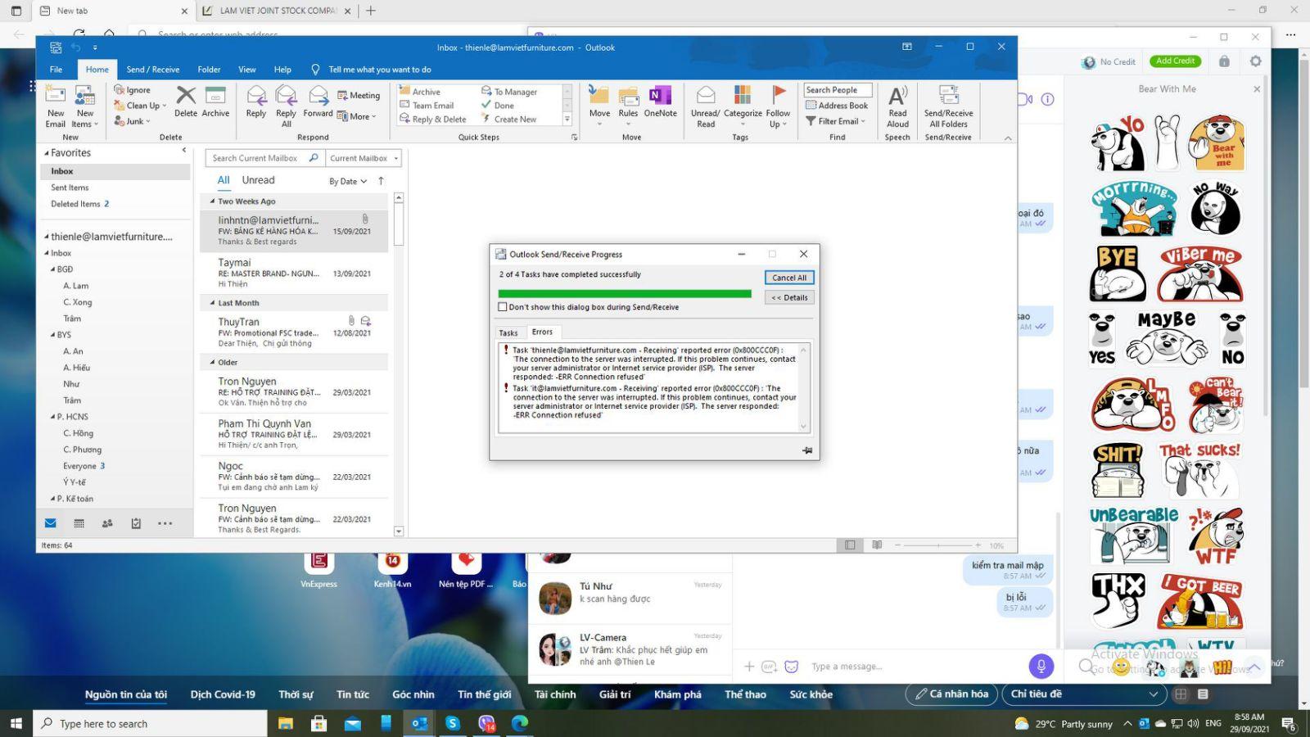
Task: Open Filter Email dropdown
Action: click(x=835, y=121)
